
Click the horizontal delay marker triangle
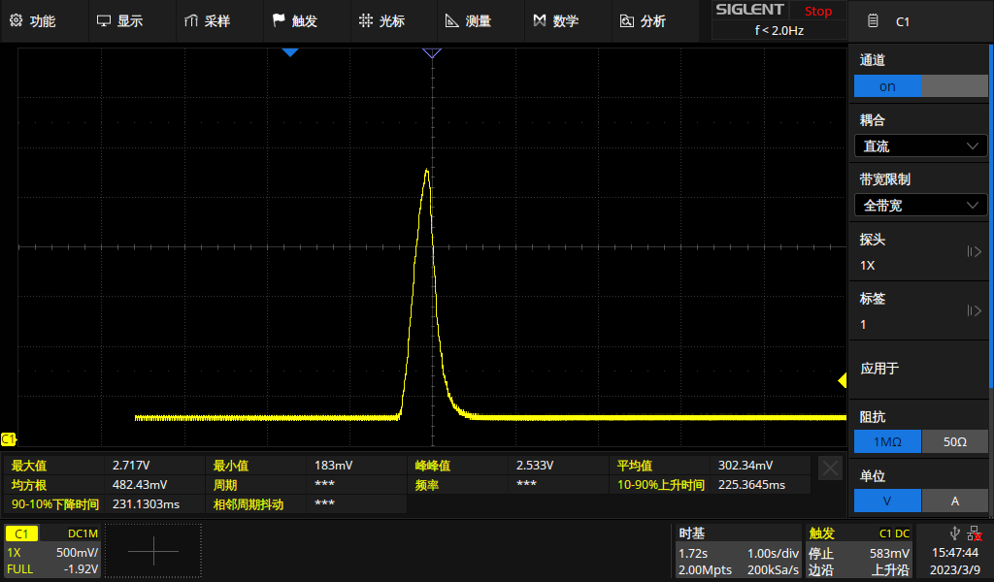[x=432, y=52]
